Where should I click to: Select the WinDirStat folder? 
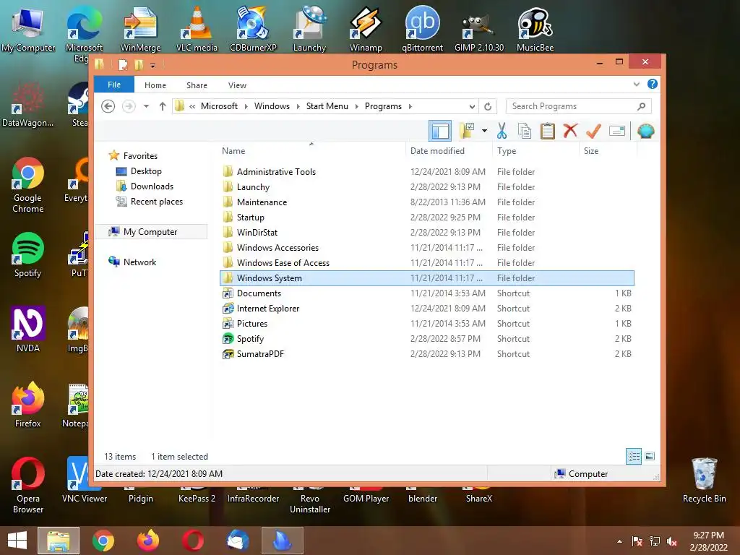pyautogui.click(x=257, y=232)
